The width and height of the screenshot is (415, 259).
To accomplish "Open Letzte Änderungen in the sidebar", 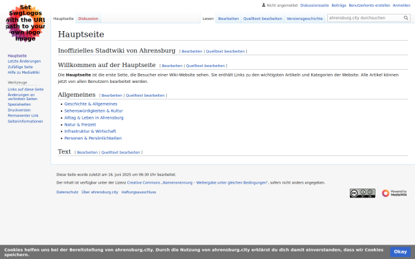I will click(x=24, y=61).
